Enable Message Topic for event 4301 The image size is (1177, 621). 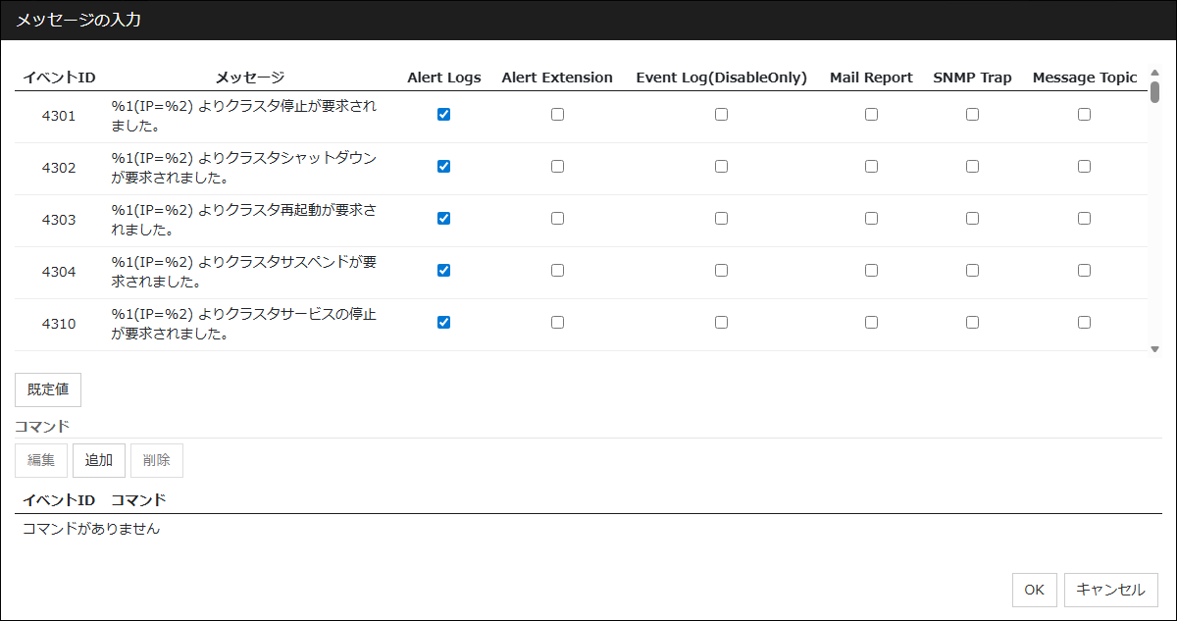1084,115
